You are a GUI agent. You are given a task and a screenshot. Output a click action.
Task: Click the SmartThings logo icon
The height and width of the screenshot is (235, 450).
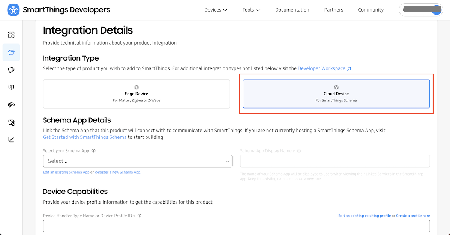click(x=13, y=10)
